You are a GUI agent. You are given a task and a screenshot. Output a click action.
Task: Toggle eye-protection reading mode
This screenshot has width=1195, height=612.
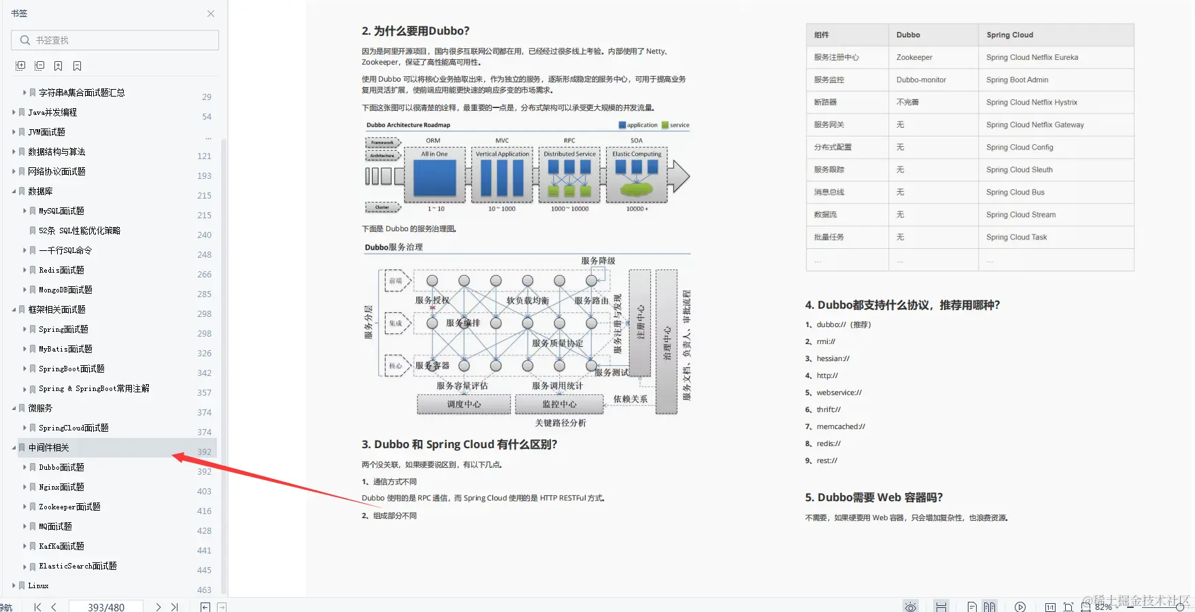911,606
